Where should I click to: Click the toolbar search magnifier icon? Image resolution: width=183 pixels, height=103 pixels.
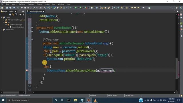pos(171,8)
